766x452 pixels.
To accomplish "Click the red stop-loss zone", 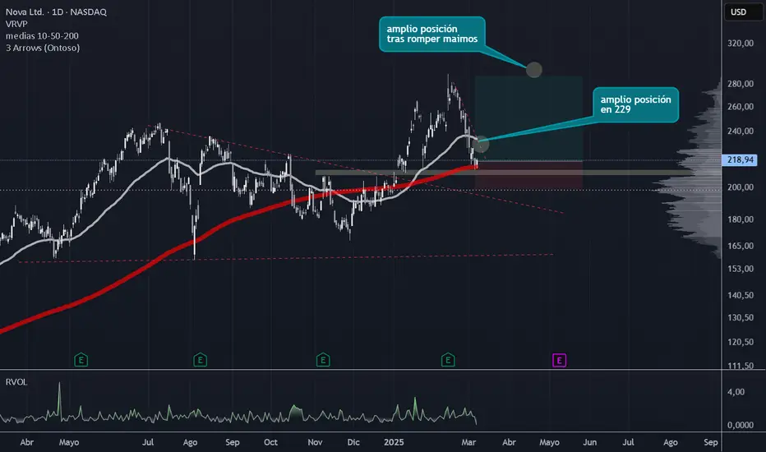I will [x=528, y=174].
